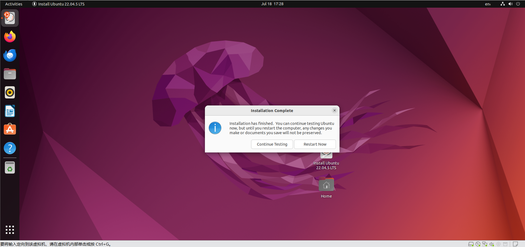
Task: Open the calendar by clicking Jul 18 17:28
Action: pyautogui.click(x=272, y=4)
